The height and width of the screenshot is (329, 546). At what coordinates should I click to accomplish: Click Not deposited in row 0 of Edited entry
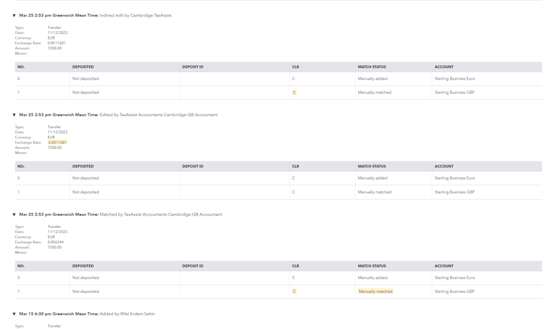[85, 178]
